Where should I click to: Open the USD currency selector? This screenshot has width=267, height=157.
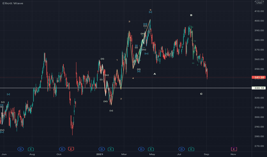(259, 3)
